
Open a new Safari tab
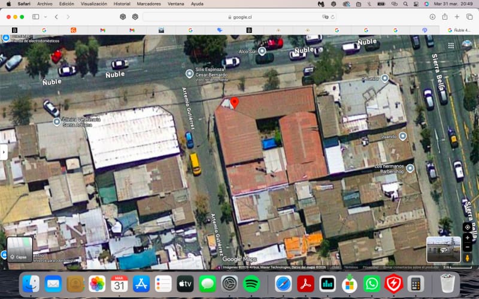(x=457, y=17)
